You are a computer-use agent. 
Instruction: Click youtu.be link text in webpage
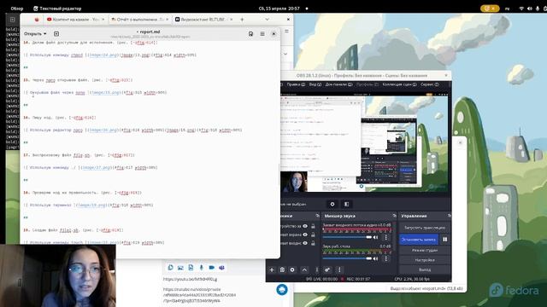click(190, 279)
